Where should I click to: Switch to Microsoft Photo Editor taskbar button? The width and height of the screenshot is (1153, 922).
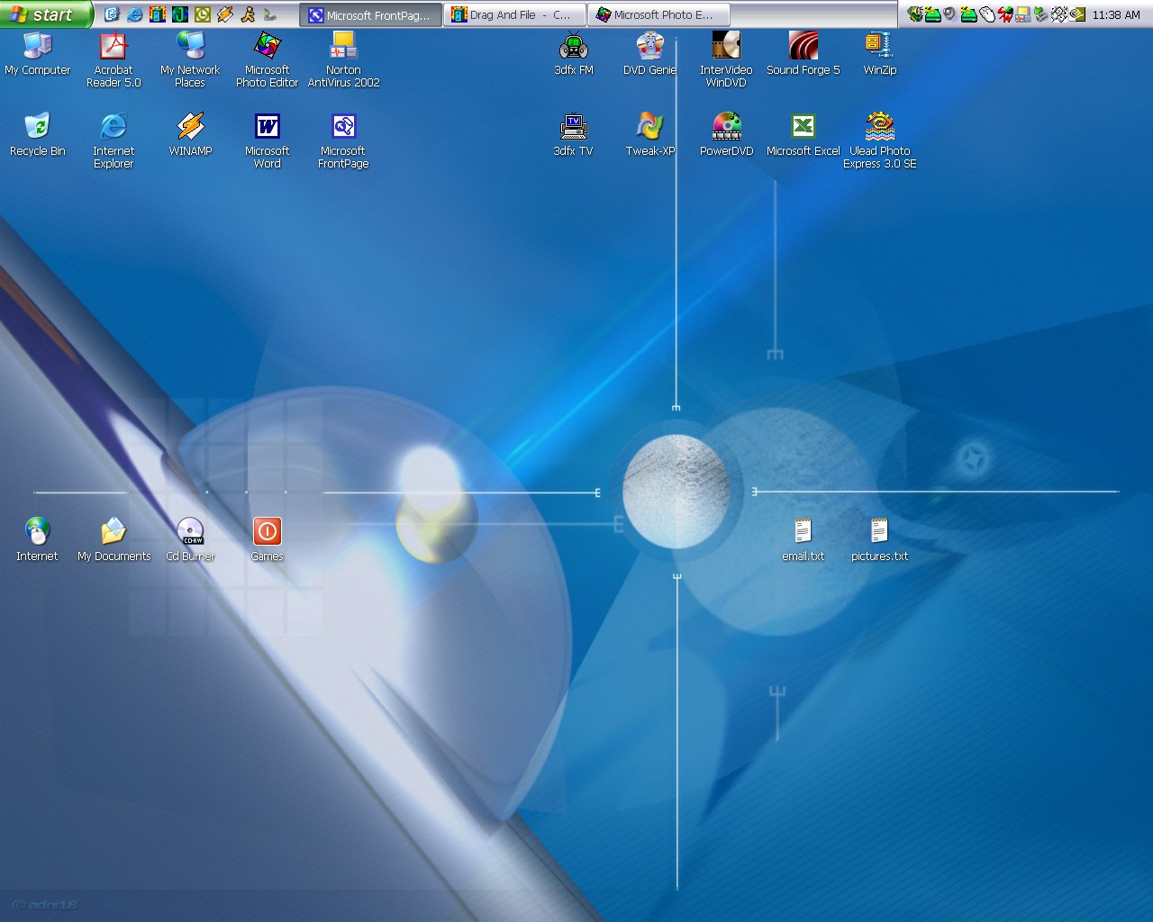pos(658,14)
